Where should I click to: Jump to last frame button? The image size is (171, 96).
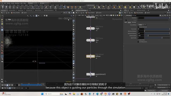(x=12, y=85)
